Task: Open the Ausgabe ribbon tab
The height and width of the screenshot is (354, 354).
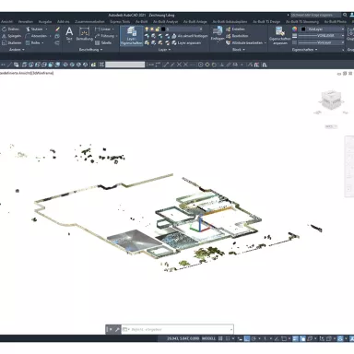Action: pyautogui.click(x=45, y=22)
